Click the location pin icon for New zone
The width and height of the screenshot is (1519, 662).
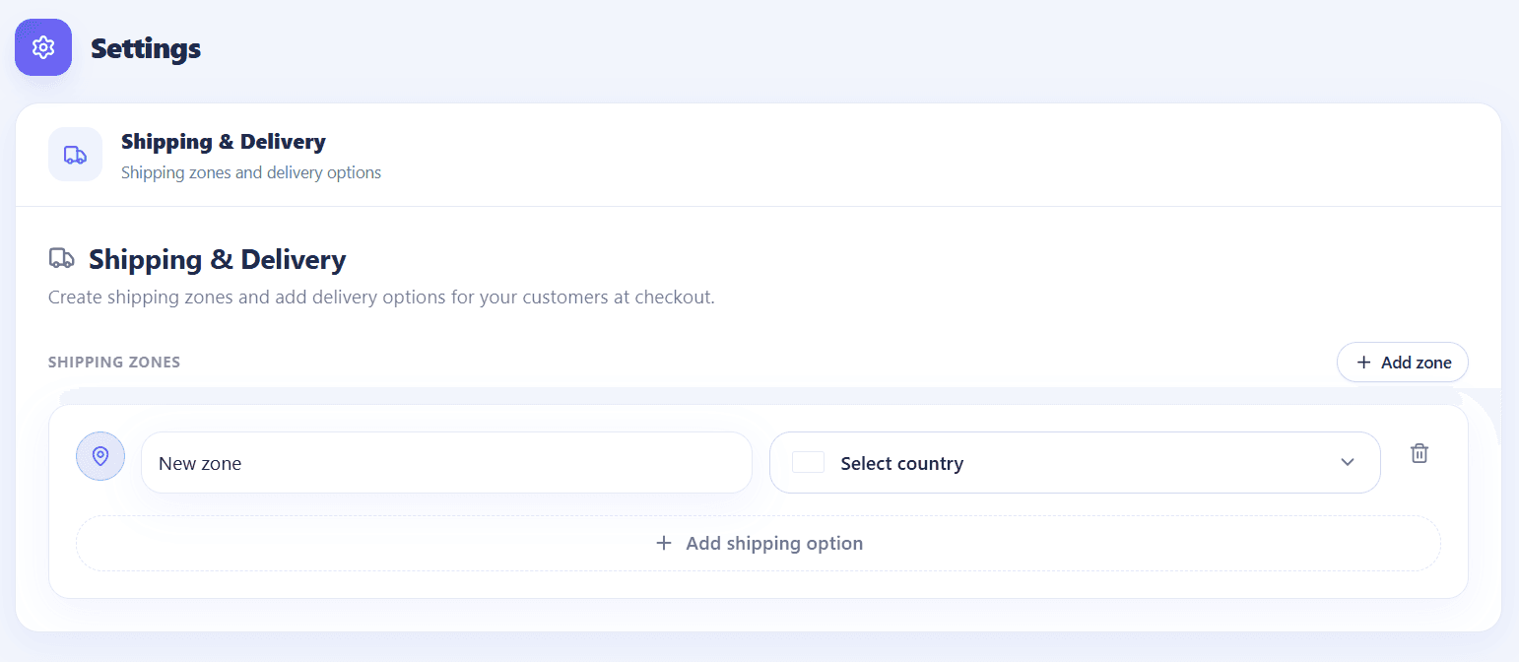(100, 456)
